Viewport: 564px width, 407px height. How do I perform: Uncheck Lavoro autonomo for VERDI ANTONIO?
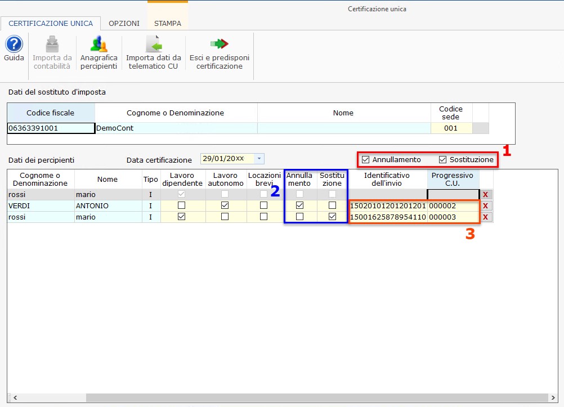225,205
